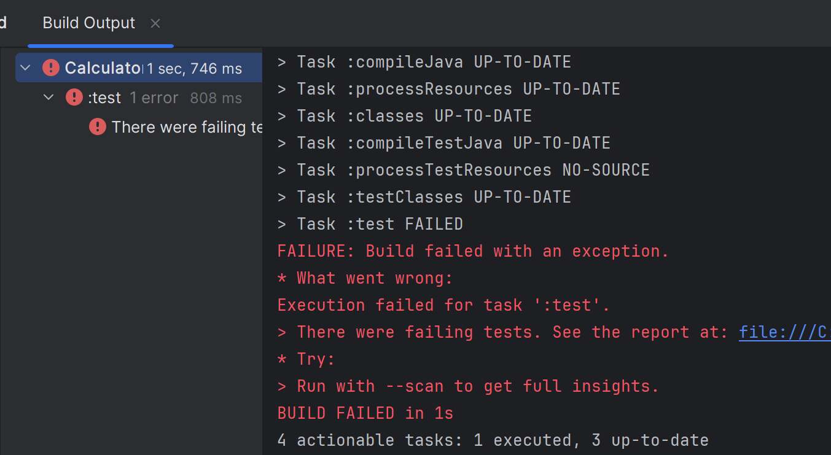Collapse the Calculator build node

24,68
